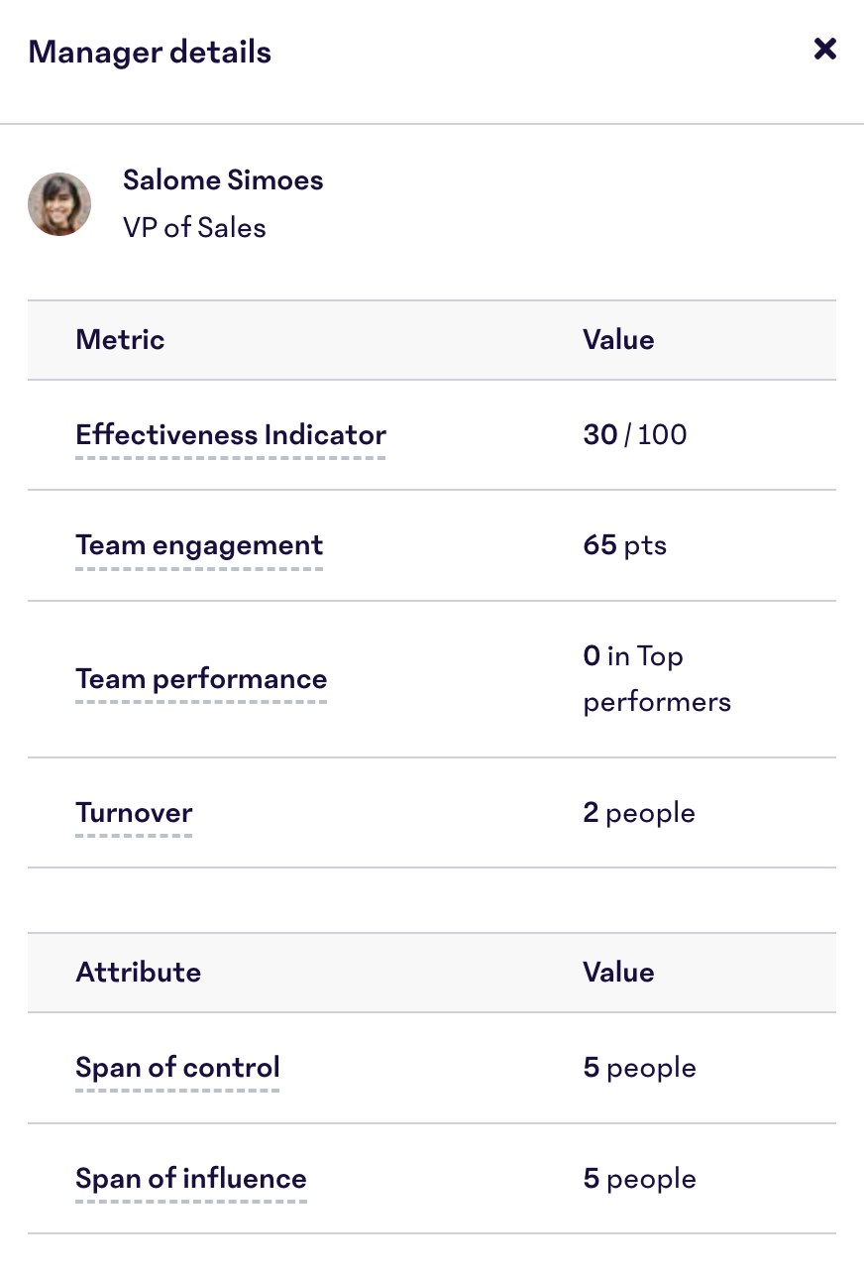Click the 5 people span of control value
The height and width of the screenshot is (1275, 864).
pos(639,1067)
